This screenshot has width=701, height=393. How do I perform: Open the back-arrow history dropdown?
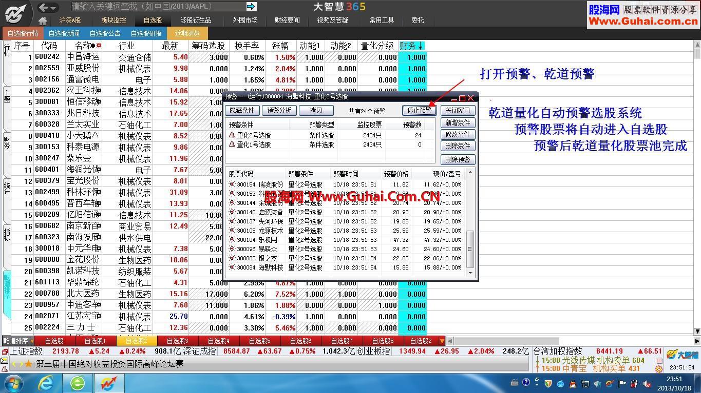tap(53, 8)
